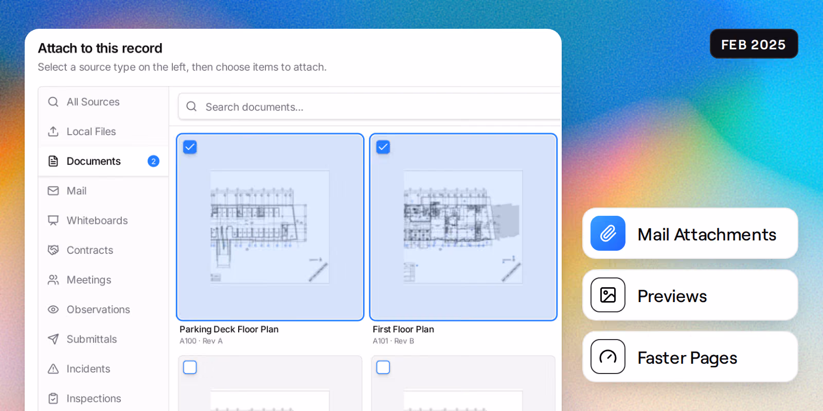Click the Faster Pages speedometer icon
This screenshot has height=411, width=823.
pyautogui.click(x=608, y=357)
